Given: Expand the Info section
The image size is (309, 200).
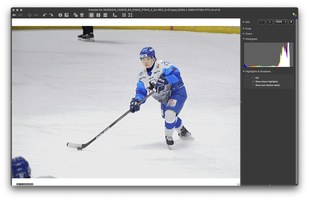Looking at the screenshot, I should [x=244, y=22].
